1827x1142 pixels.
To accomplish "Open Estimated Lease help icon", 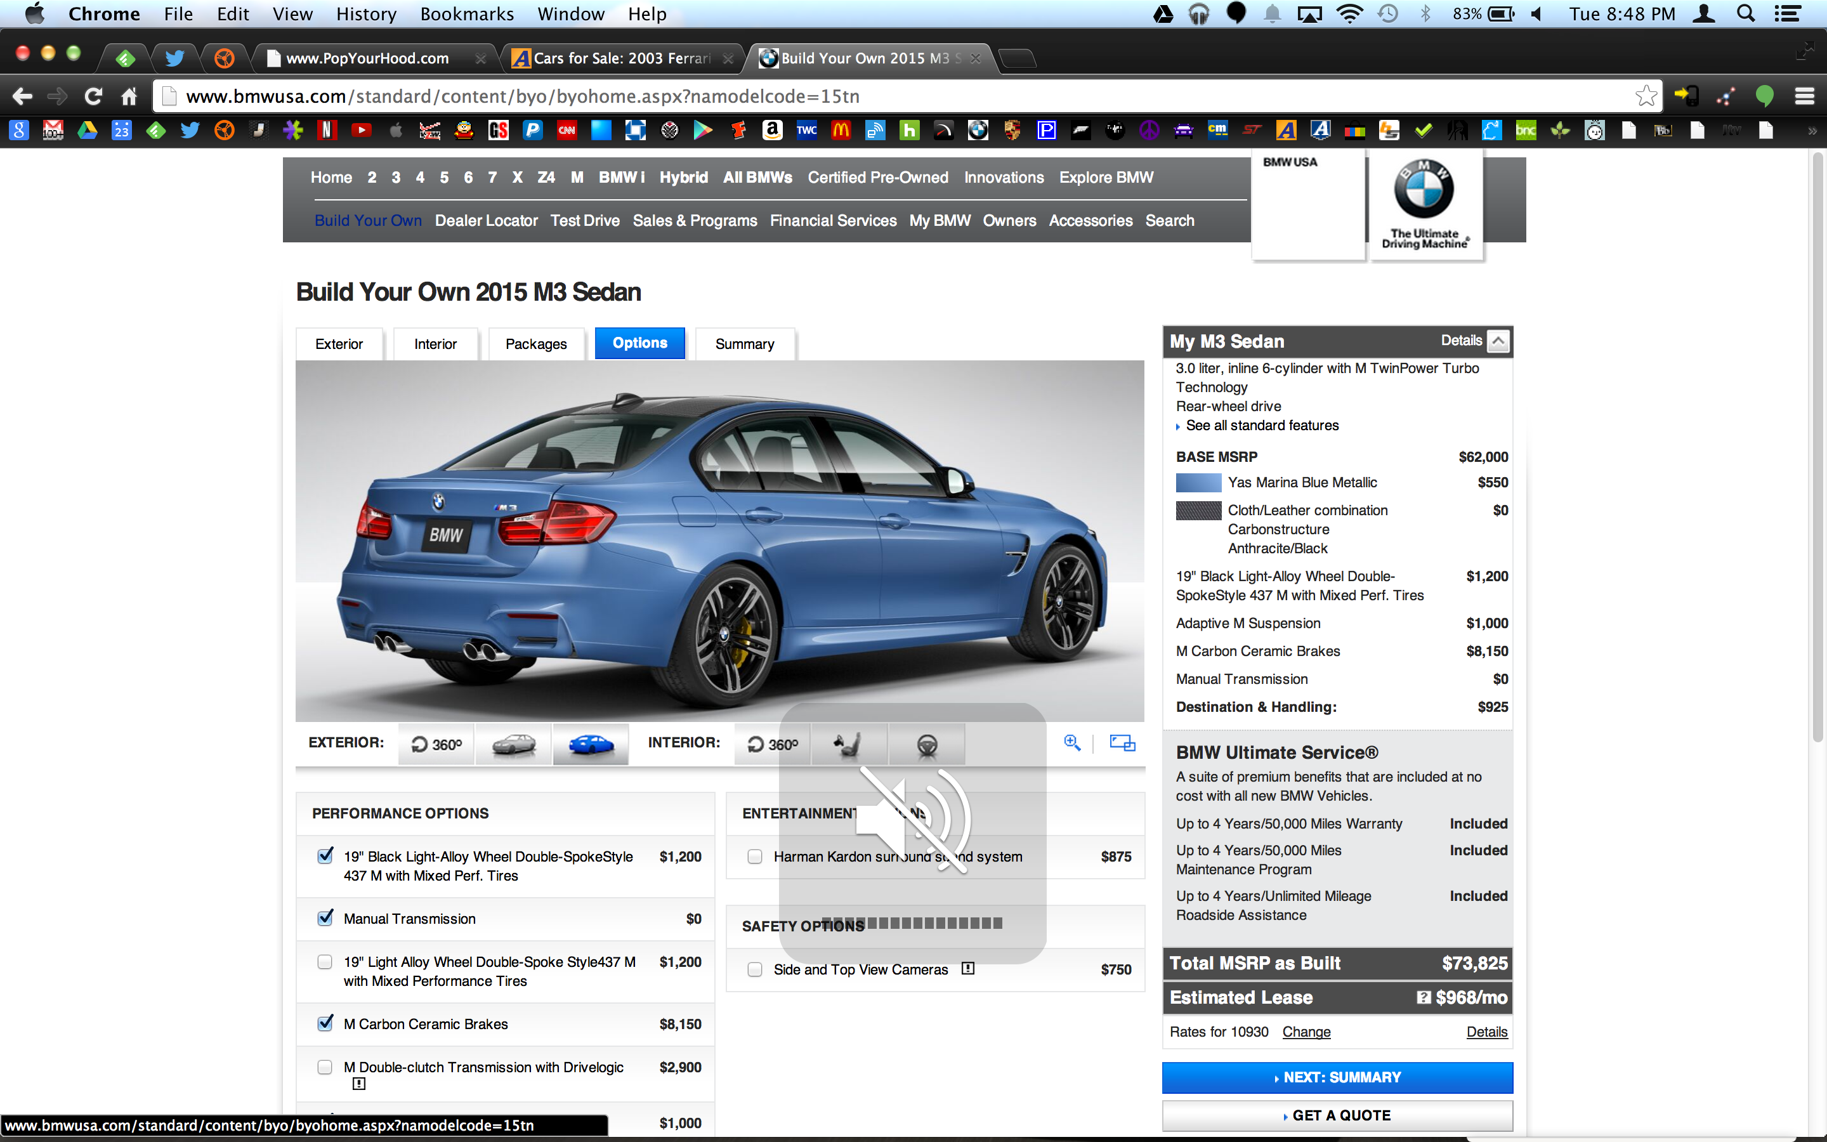I will (x=1423, y=998).
